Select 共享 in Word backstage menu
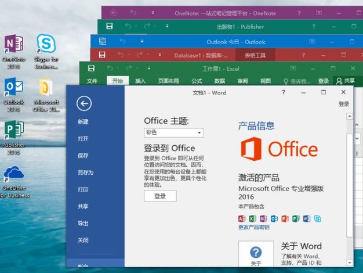 (83, 206)
